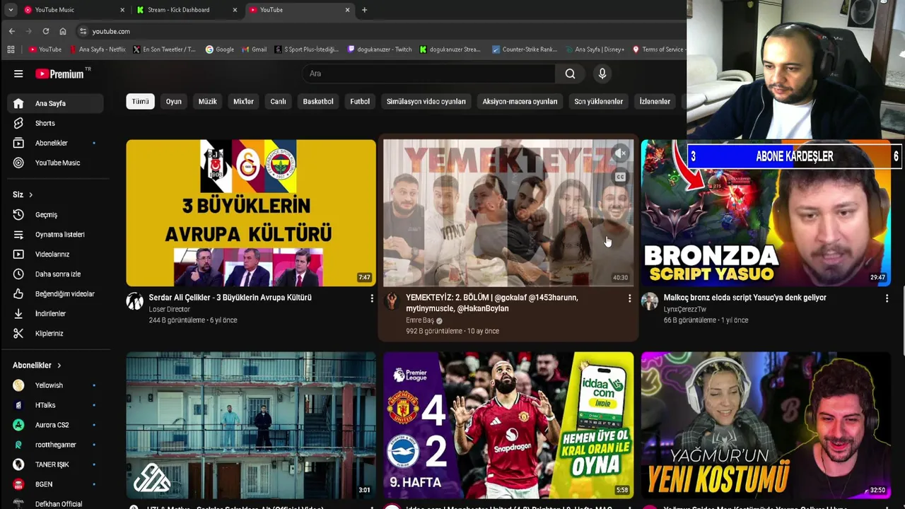The width and height of the screenshot is (905, 509).
Task: Open YouTube Music sidebar entry
Action: click(55, 163)
